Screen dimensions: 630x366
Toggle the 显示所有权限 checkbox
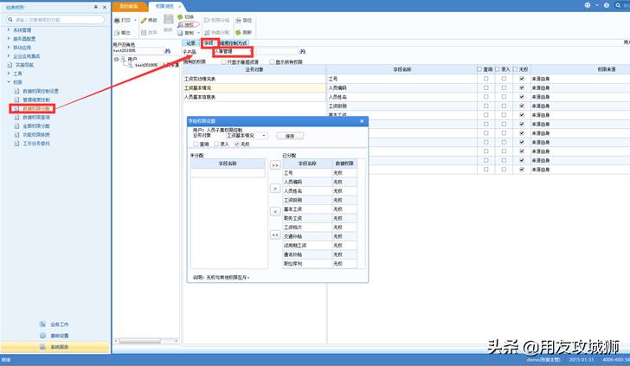(272, 62)
